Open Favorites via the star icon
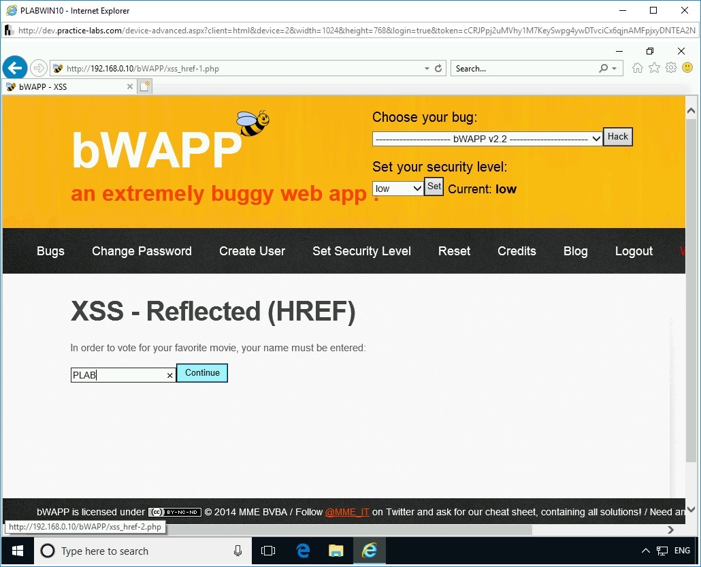Image resolution: width=701 pixels, height=567 pixels. coord(653,67)
